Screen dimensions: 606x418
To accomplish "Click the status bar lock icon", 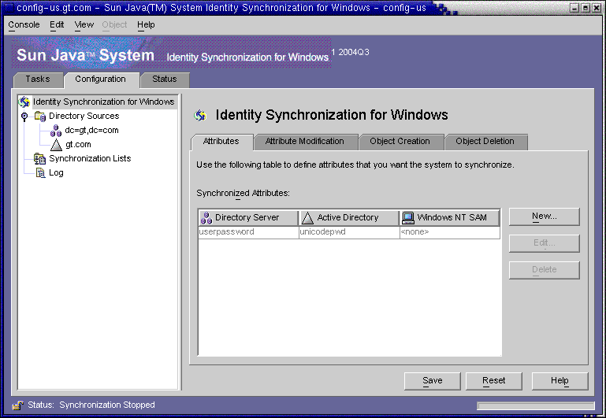I will [17, 405].
